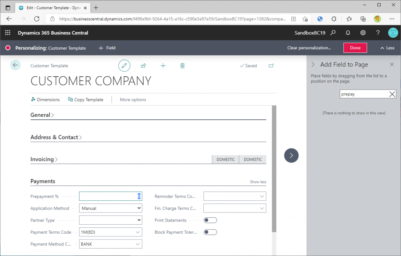Click the share icon on Customer Template

pyautogui.click(x=143, y=66)
